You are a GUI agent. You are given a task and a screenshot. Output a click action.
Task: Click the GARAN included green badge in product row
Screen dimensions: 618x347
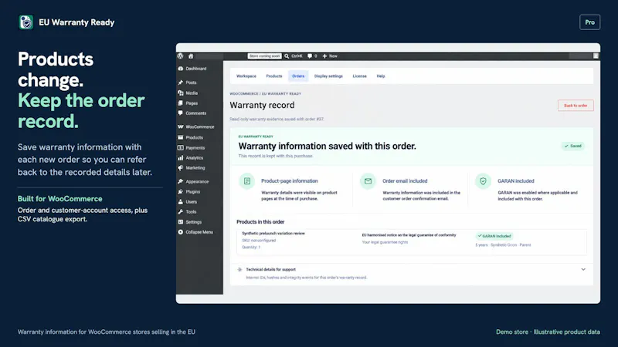(494, 236)
